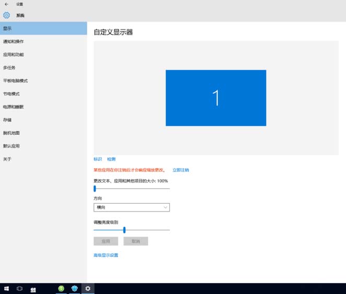Select 默认应用 in the sidebar
Viewport: 346px width, 294px height.
(x=11, y=146)
